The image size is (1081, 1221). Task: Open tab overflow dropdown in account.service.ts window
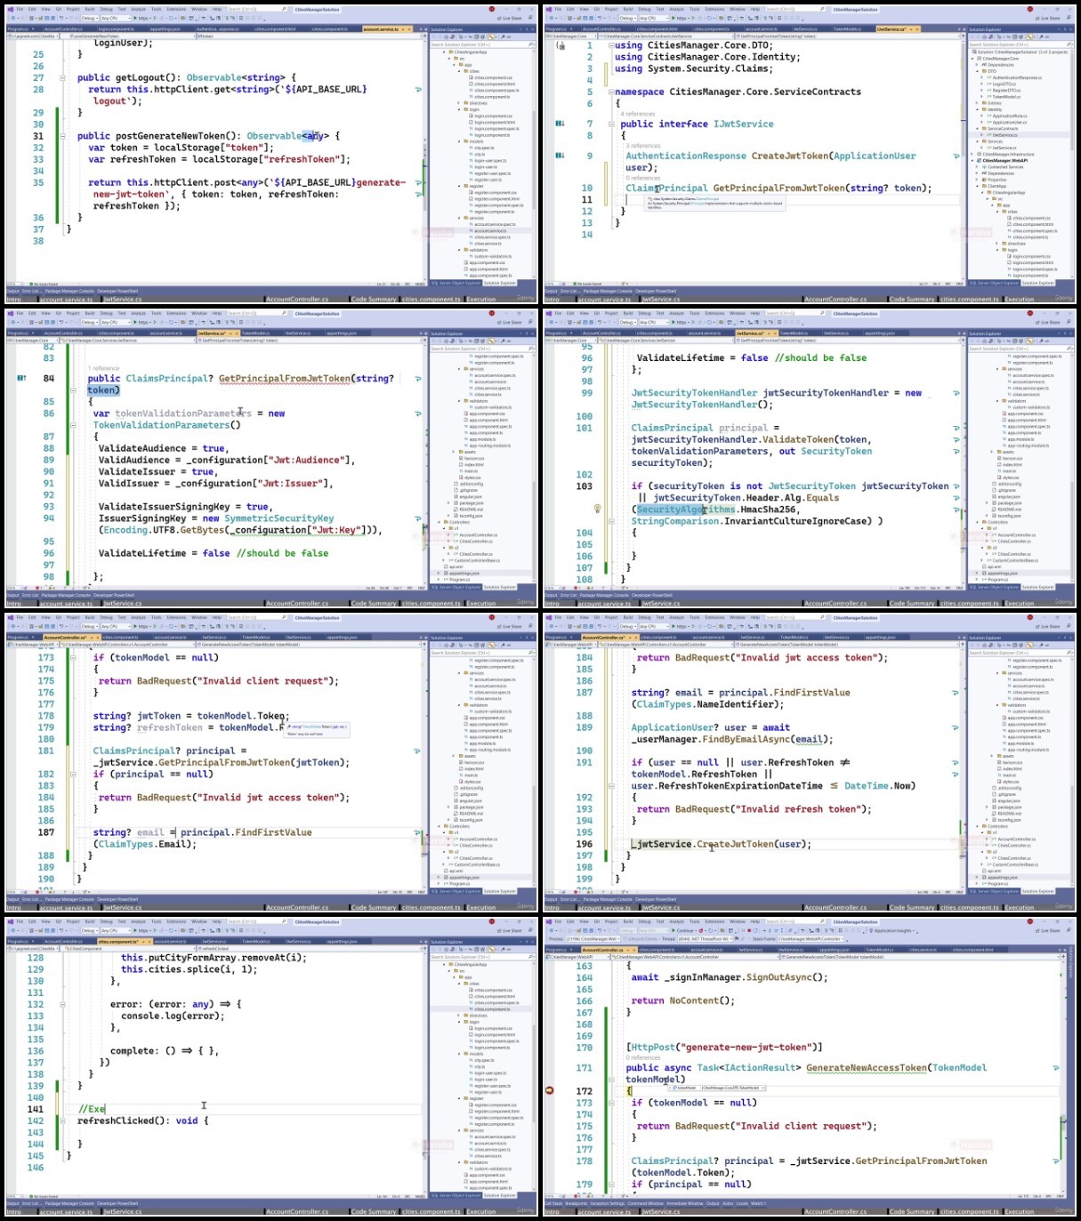pyautogui.click(x=421, y=29)
